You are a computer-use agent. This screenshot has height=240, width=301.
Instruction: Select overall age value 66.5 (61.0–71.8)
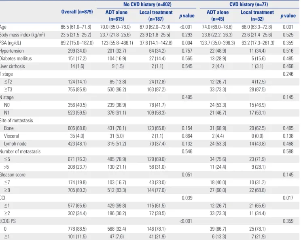point(76,27)
